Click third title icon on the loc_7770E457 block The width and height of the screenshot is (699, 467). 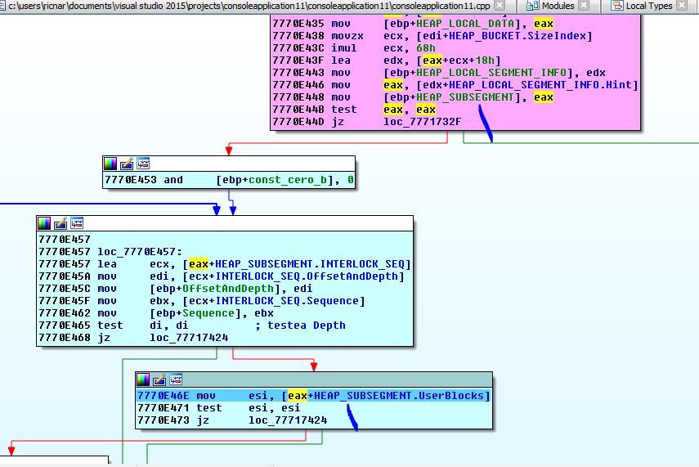(77, 223)
